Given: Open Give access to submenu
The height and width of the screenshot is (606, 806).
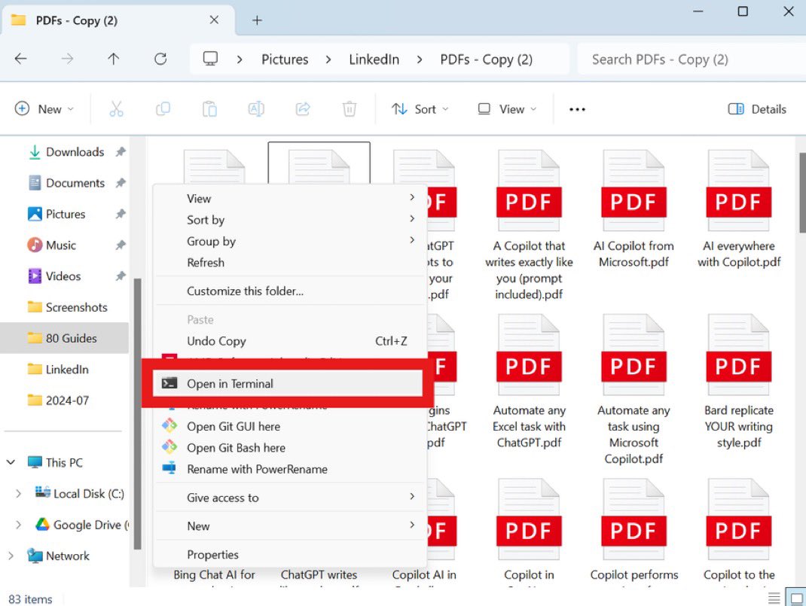Looking at the screenshot, I should point(290,497).
